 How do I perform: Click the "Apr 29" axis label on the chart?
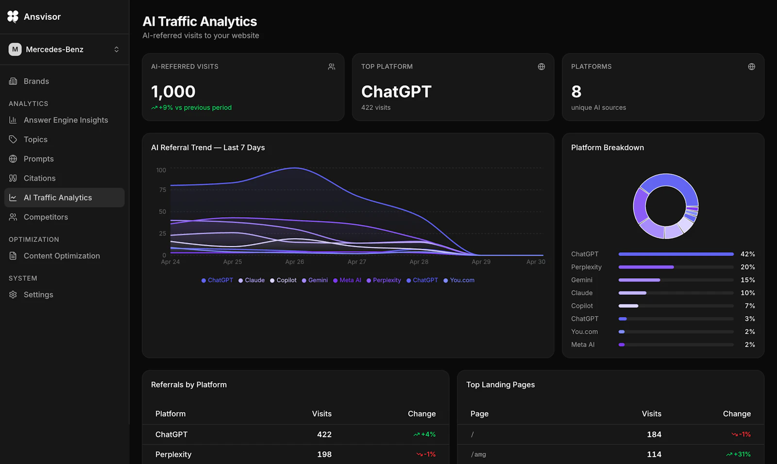coord(481,262)
